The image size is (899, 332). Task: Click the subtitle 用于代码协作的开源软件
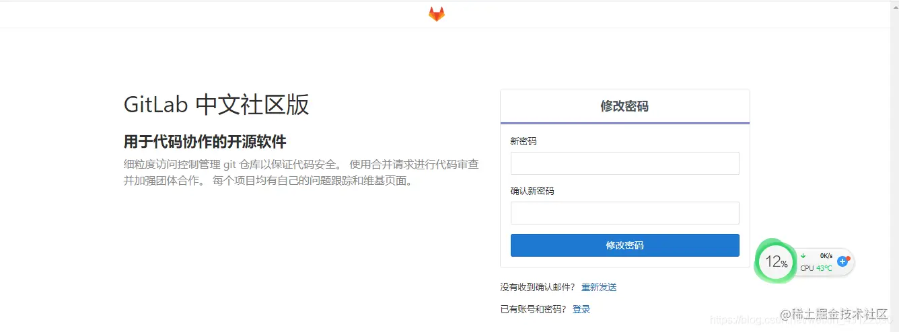tap(205, 142)
